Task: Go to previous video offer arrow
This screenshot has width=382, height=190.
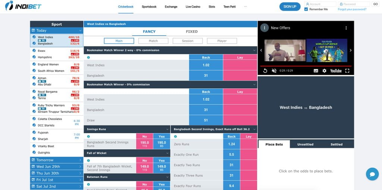Action: [x=261, y=50]
